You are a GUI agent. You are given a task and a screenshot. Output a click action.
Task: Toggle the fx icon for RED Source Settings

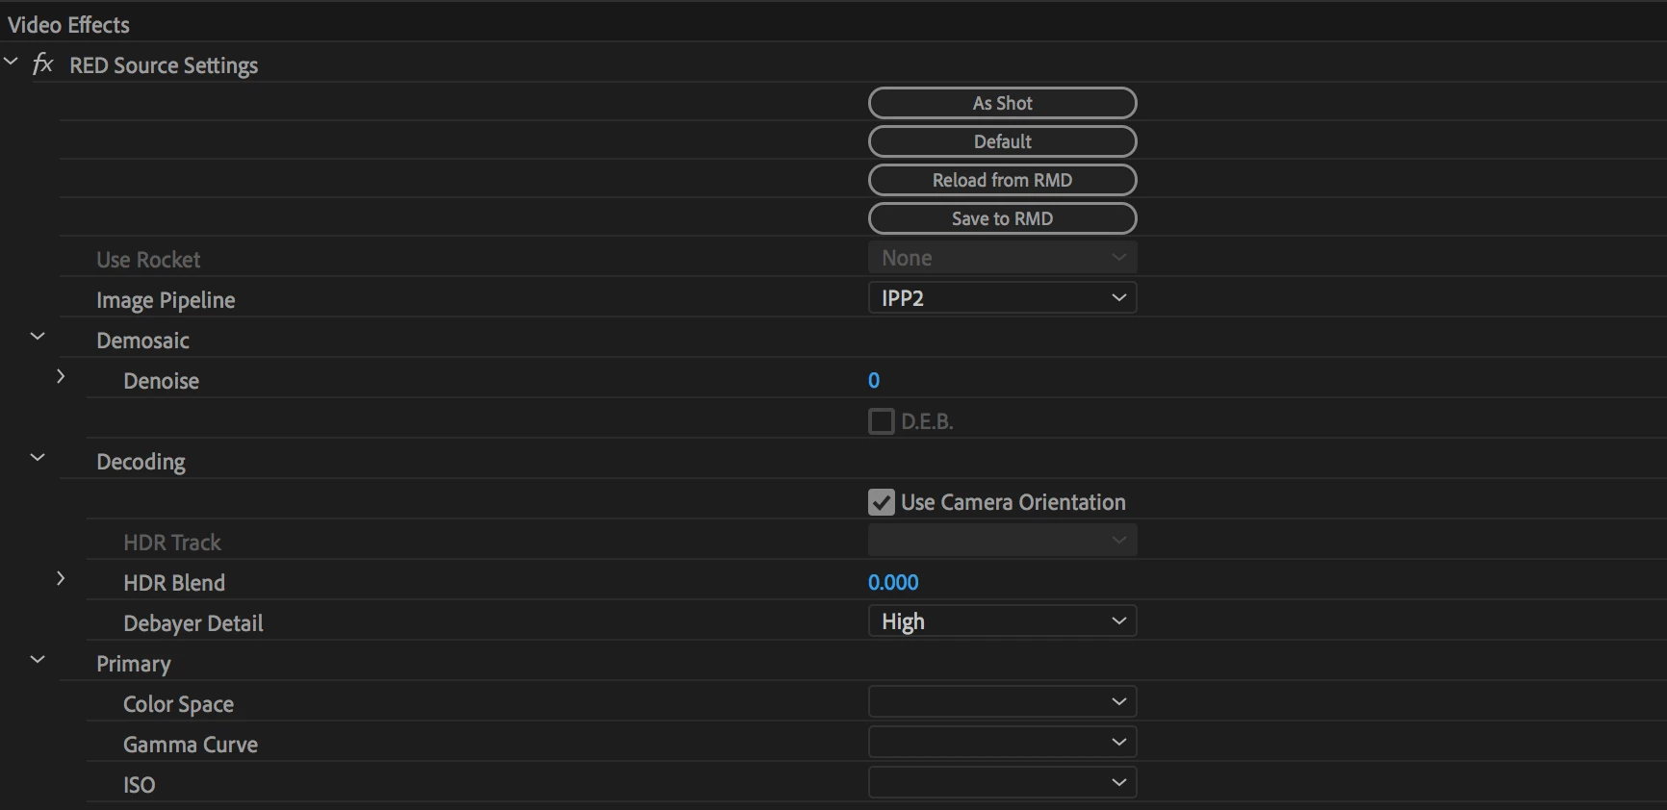coord(42,64)
